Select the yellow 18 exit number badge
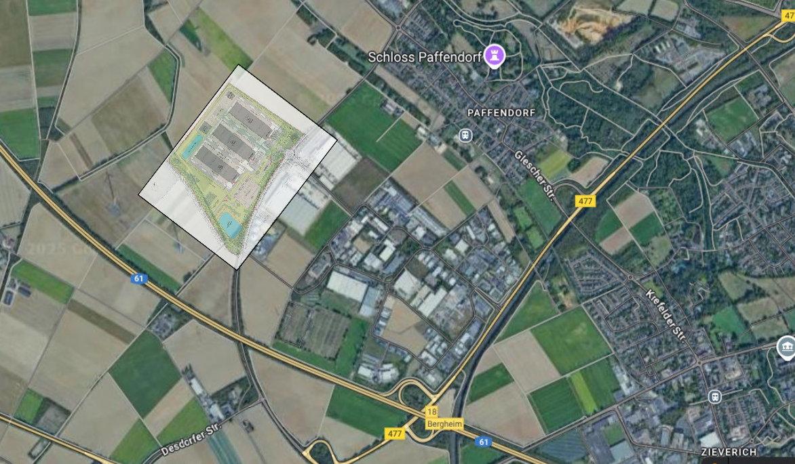This screenshot has height=464, width=795. pos(431,412)
